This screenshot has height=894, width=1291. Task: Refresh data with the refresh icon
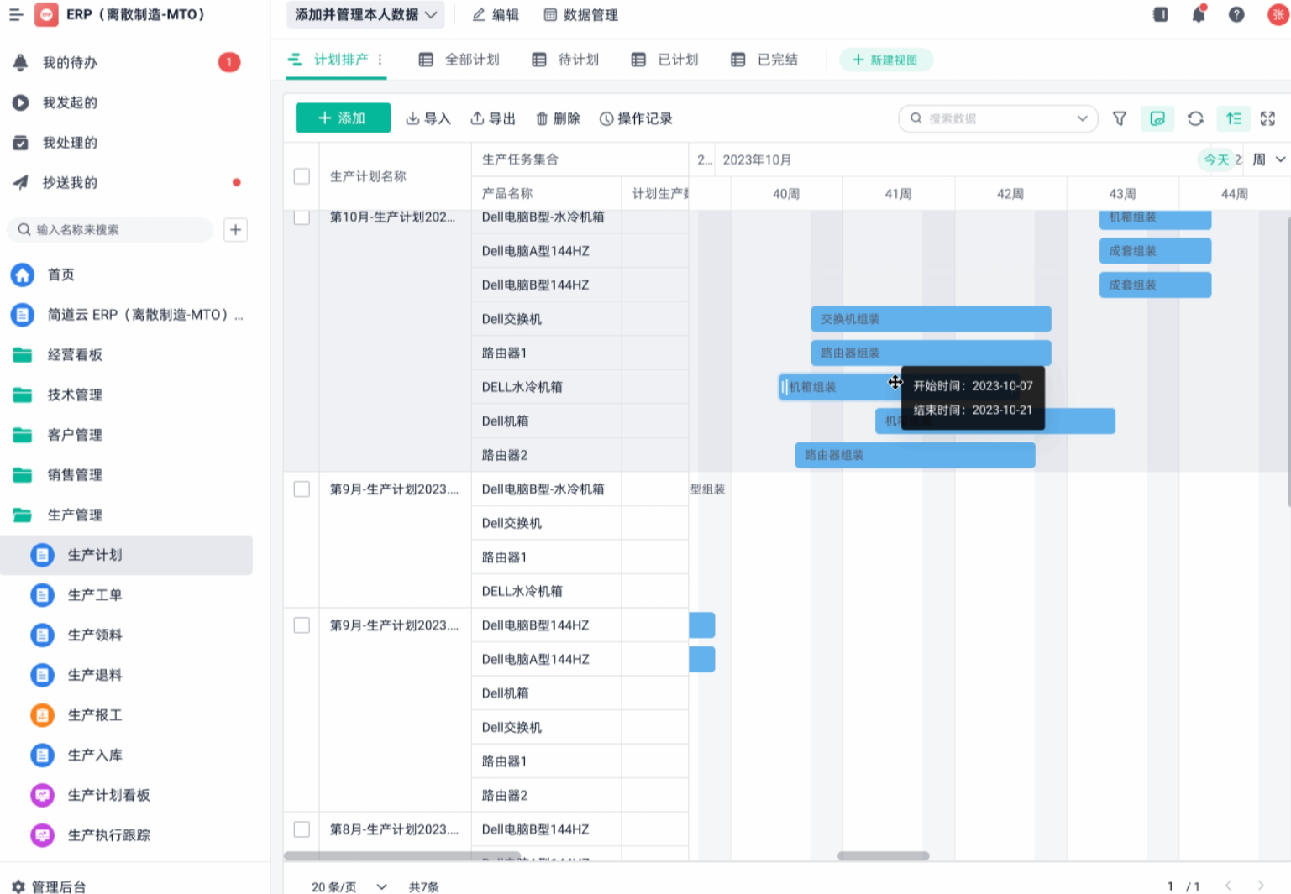coord(1195,118)
